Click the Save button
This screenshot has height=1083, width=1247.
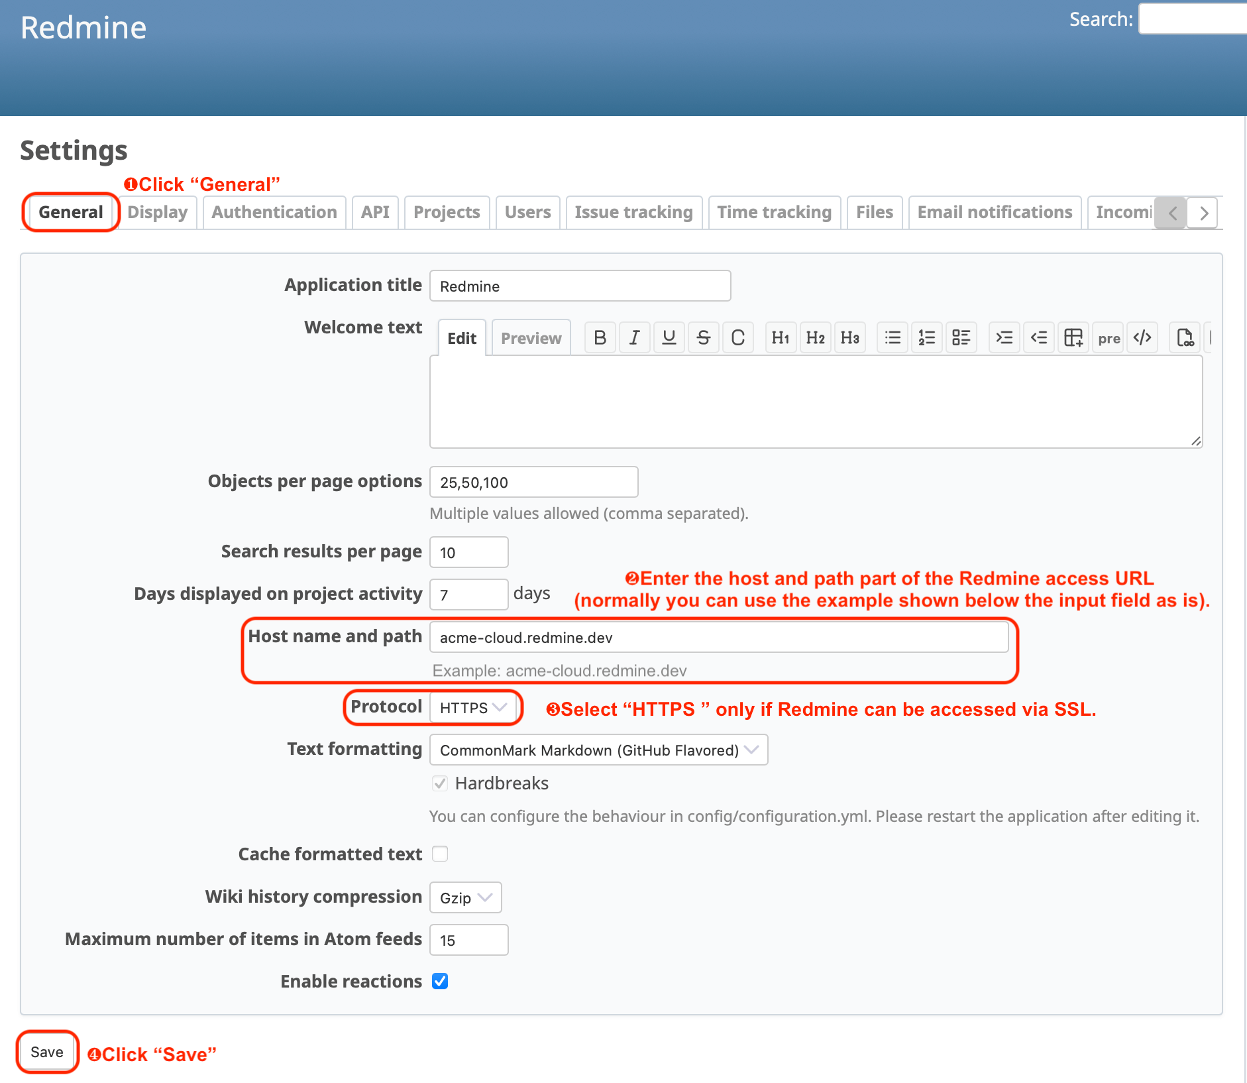pos(47,1052)
